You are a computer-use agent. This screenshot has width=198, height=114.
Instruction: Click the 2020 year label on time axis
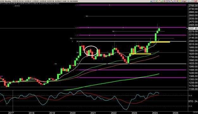pos(73,113)
